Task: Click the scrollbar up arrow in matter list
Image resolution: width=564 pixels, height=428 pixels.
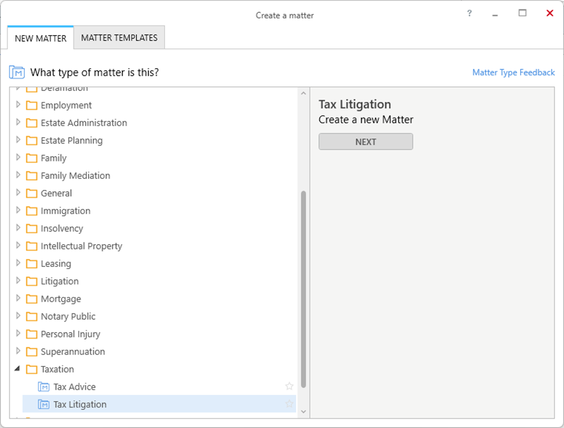Action: pos(303,93)
